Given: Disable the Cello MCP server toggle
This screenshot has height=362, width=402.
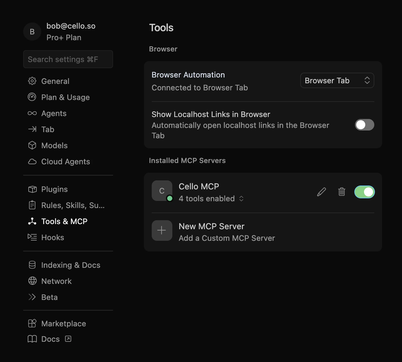Looking at the screenshot, I should tap(364, 192).
